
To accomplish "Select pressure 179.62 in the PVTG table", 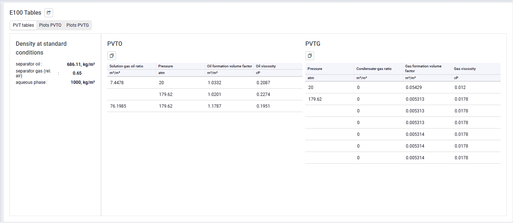I will tap(315, 99).
